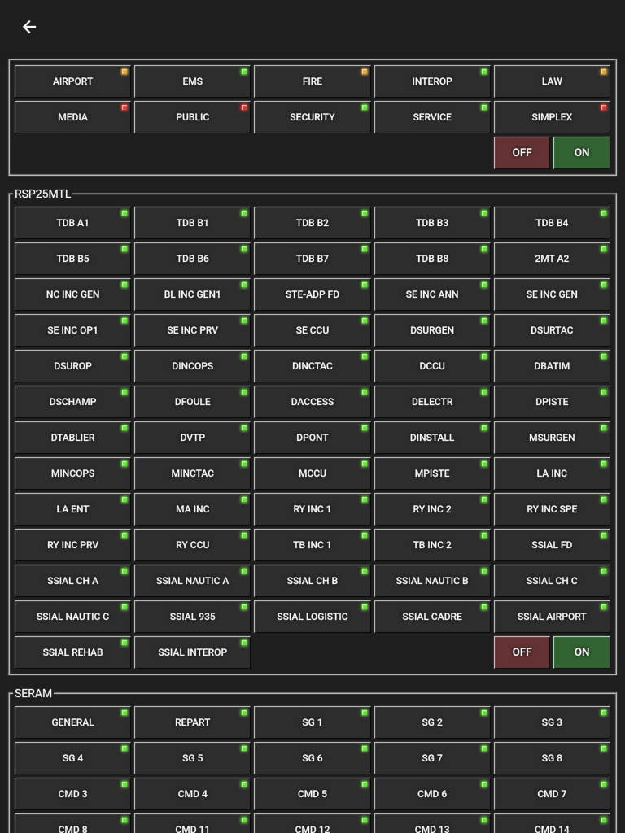Toggle the LAW service type
Viewport: 625px width, 833px height.
[x=552, y=81]
